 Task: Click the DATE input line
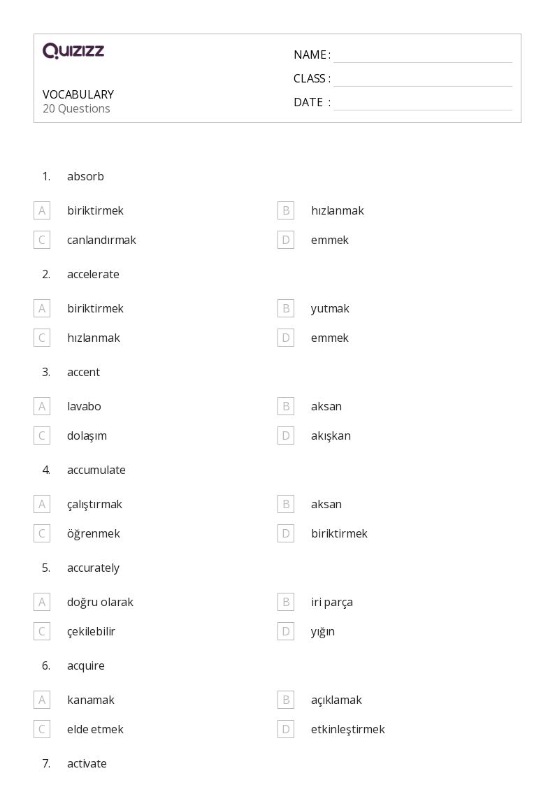[x=422, y=103]
